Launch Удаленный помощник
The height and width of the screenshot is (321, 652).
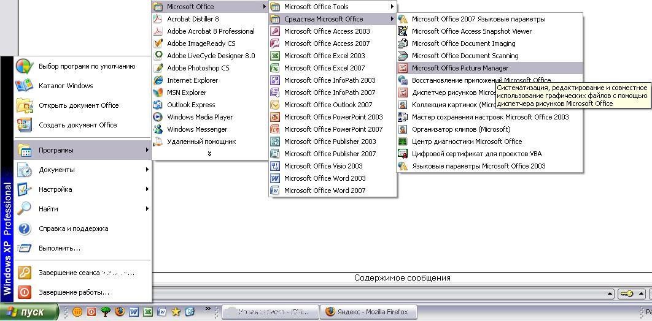[209, 142]
